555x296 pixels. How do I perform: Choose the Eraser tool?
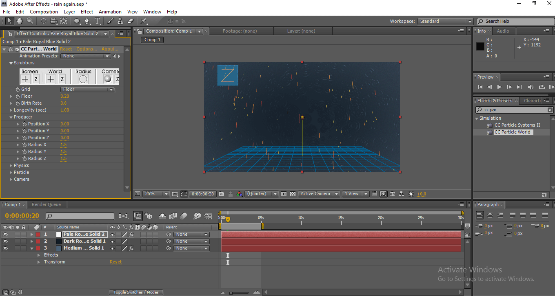point(131,21)
